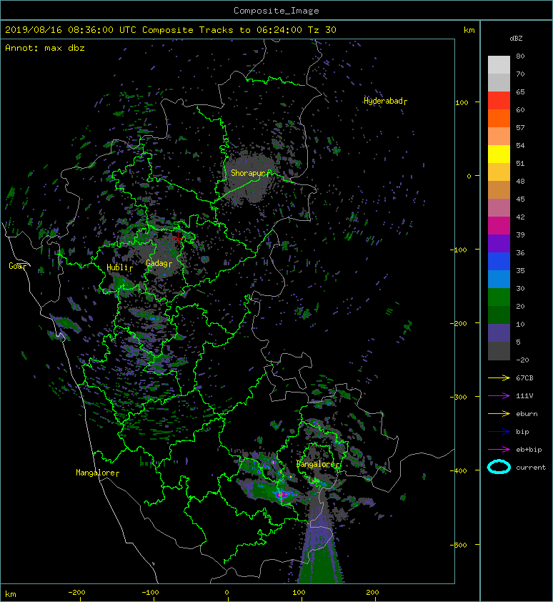
Task: Click the eburn track arrow in legend
Action: [499, 414]
